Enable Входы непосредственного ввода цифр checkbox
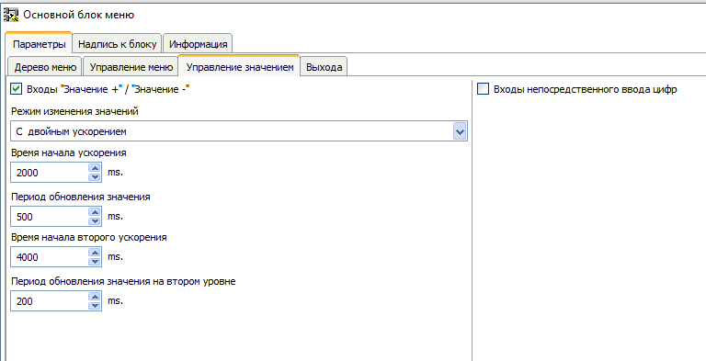The height and width of the screenshot is (361, 706). [x=483, y=89]
